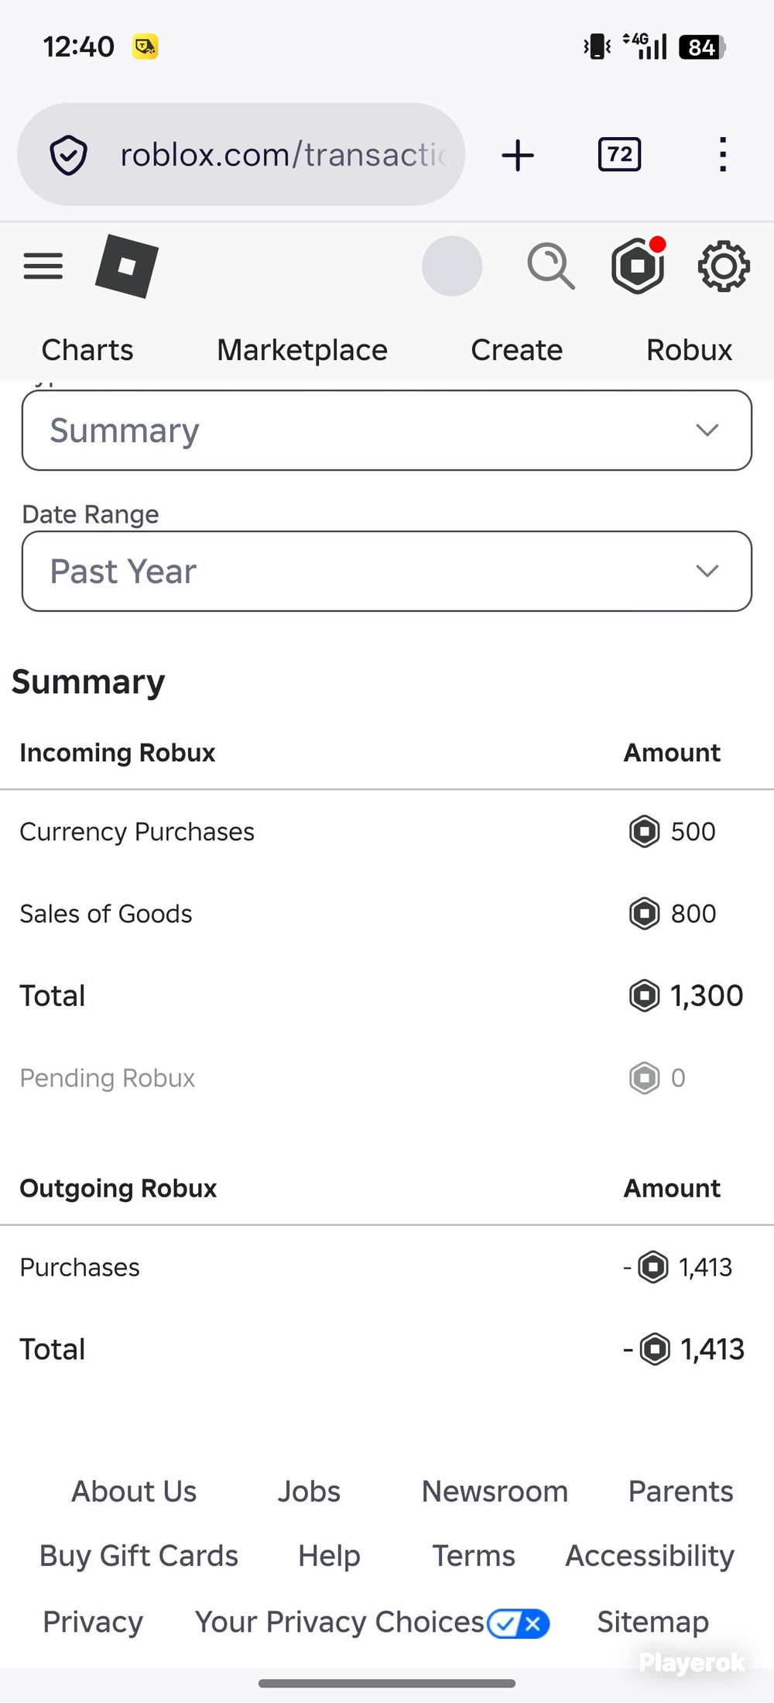Open the Sitemap footer link
Image resolution: width=774 pixels, height=1703 pixels.
pyautogui.click(x=652, y=1622)
